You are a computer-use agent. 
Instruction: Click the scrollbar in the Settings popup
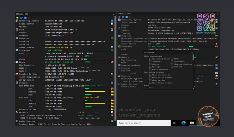[x=193, y=57]
